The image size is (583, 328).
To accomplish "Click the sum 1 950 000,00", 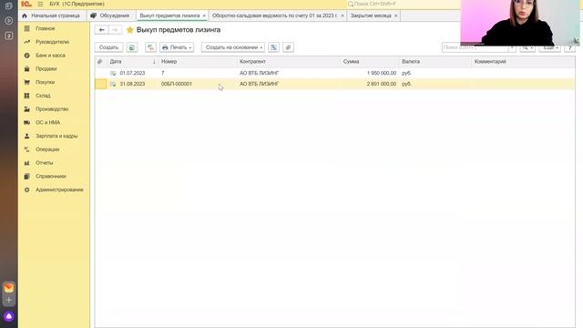I will pos(382,73).
